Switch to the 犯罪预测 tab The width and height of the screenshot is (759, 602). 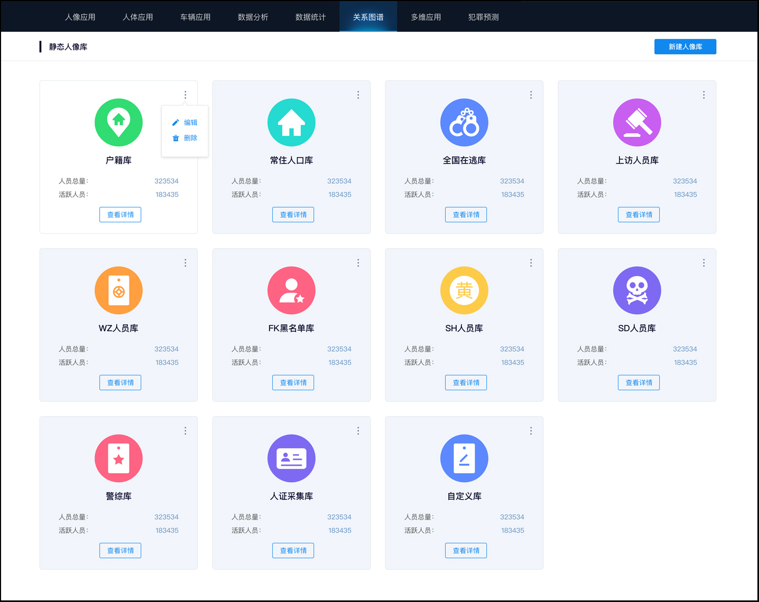coord(484,17)
